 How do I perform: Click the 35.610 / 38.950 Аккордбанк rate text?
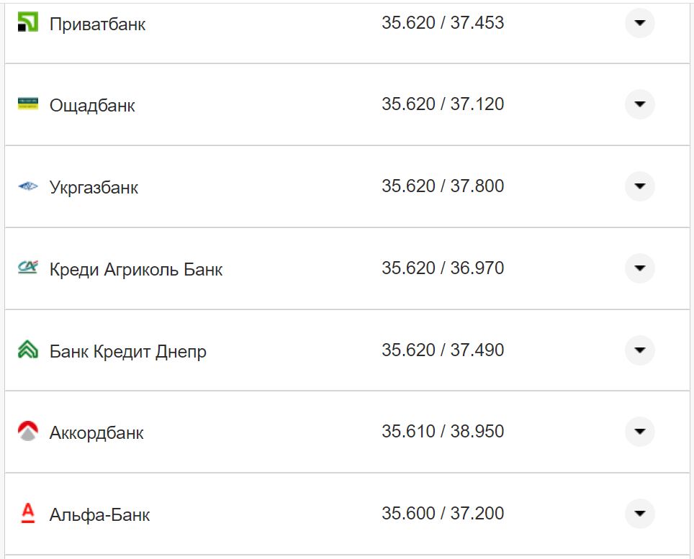click(x=443, y=432)
